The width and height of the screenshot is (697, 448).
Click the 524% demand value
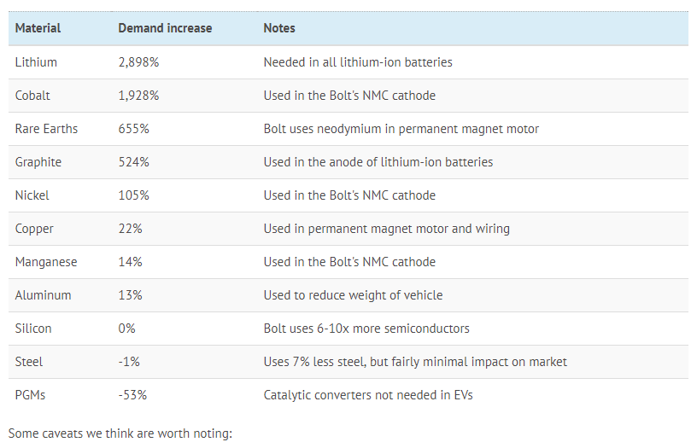point(133,162)
